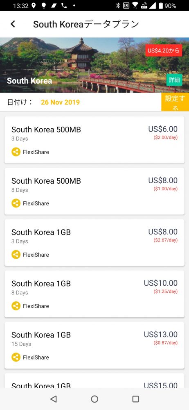
Task: Tap Android recent apps square
Action: 135,399
